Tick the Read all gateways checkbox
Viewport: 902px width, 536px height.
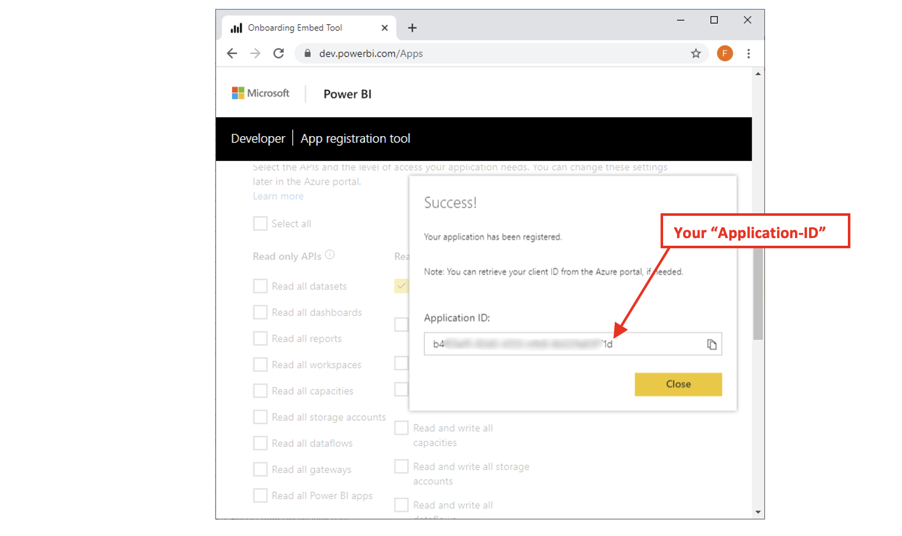point(260,469)
